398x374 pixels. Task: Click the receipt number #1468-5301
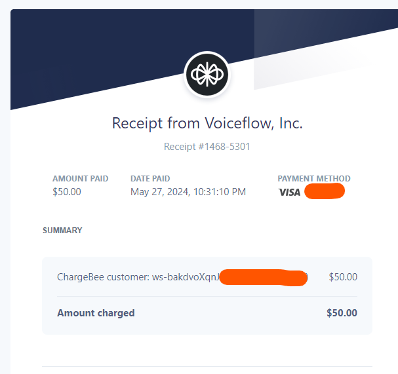click(207, 147)
